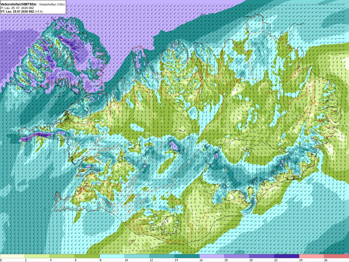Click the legend value label '0'
Viewport: 349px width, 262px height.
pos(1,260)
